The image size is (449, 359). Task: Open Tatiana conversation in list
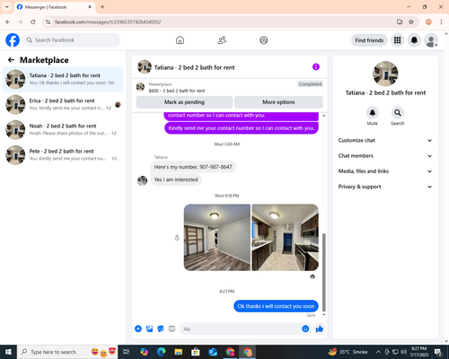pyautogui.click(x=63, y=79)
